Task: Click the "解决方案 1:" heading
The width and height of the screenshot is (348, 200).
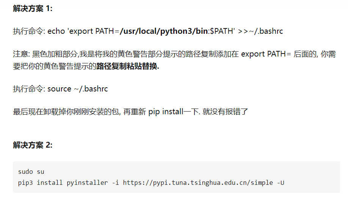Action: 33,9
